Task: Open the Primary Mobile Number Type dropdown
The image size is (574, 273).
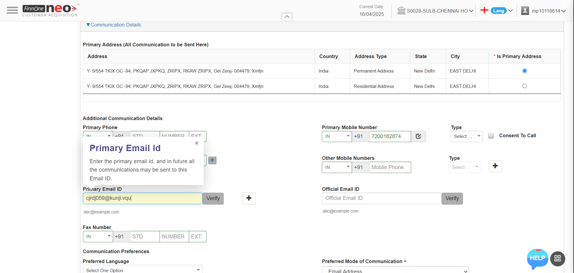Action: pyautogui.click(x=466, y=136)
